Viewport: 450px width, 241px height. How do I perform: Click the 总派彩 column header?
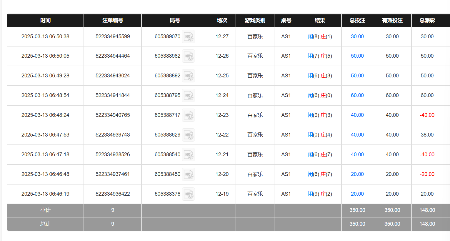click(427, 20)
